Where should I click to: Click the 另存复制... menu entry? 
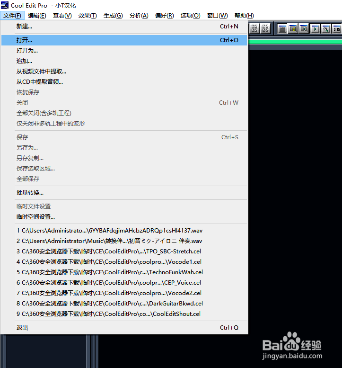pos(124,158)
